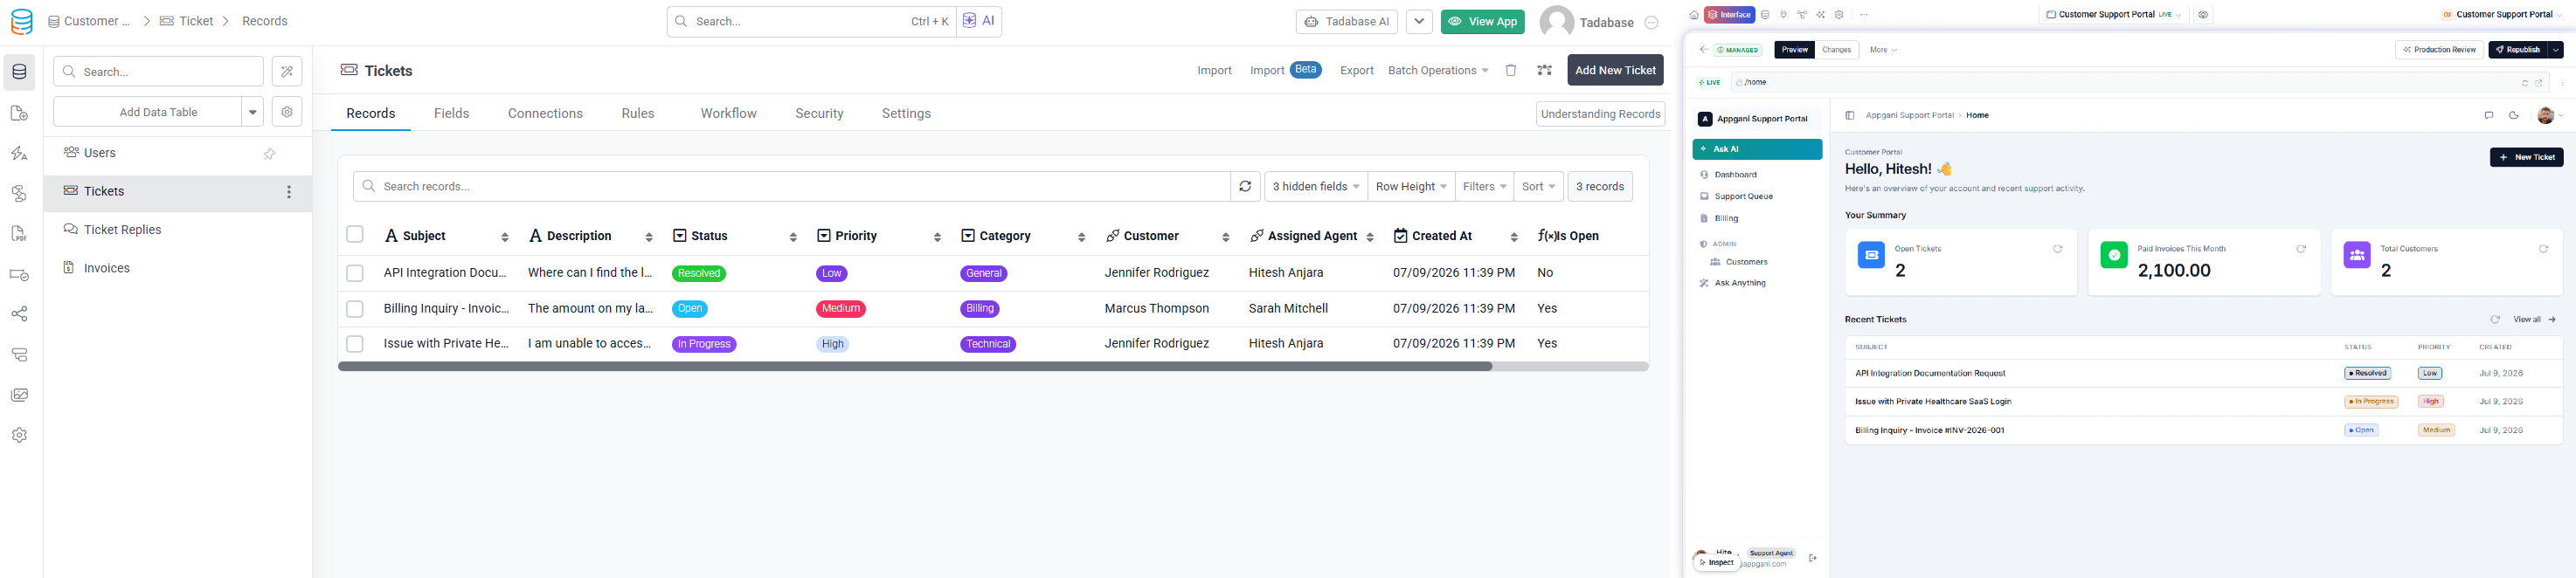
Task: Open Support Queue in portal sidebar
Action: click(x=1743, y=197)
